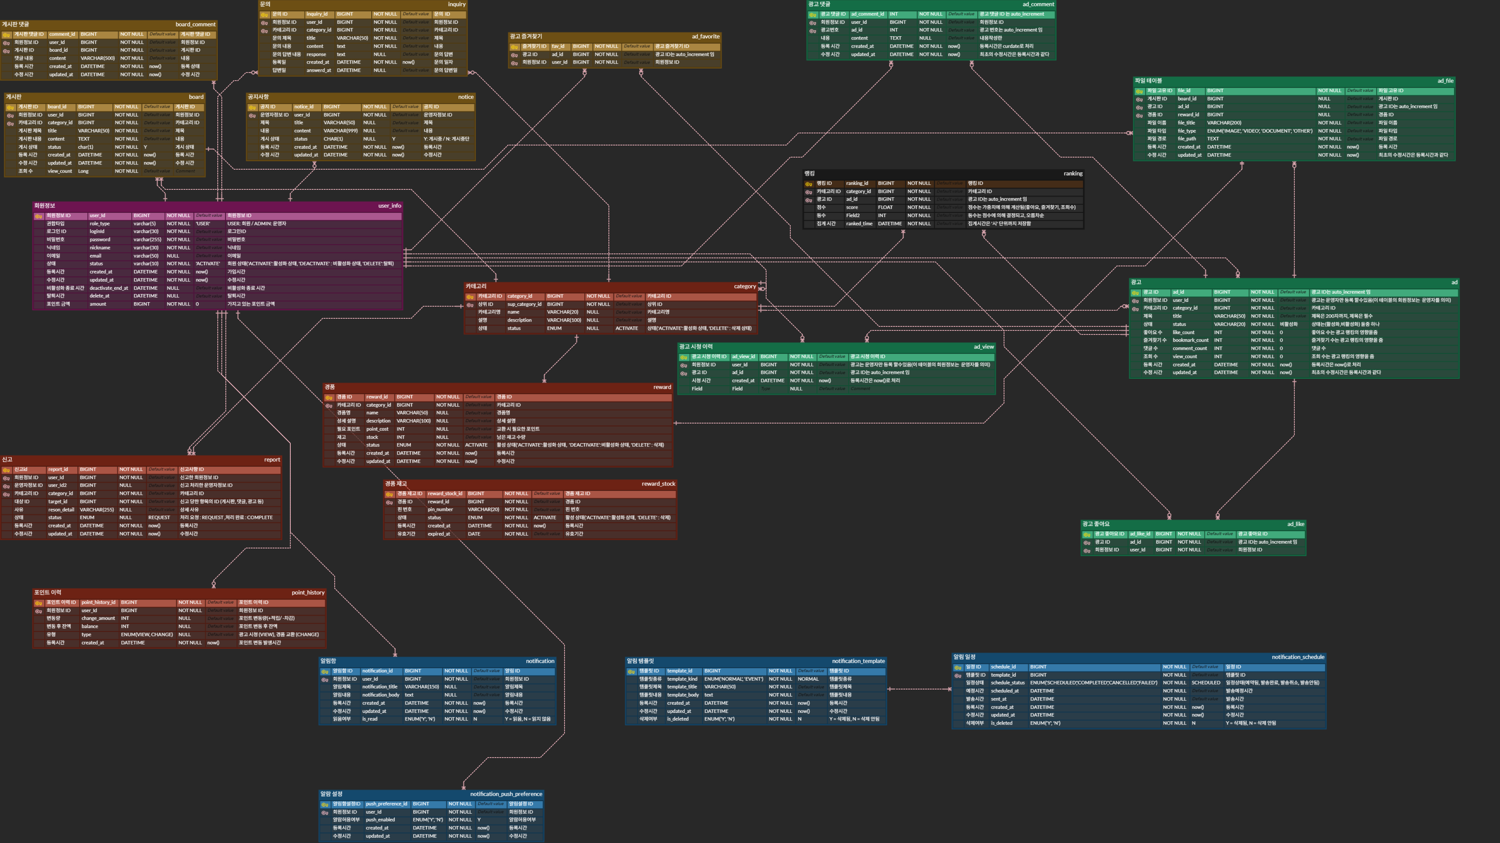Click the pin_number field in reward_stock table
The width and height of the screenshot is (1500, 843).
(x=440, y=510)
